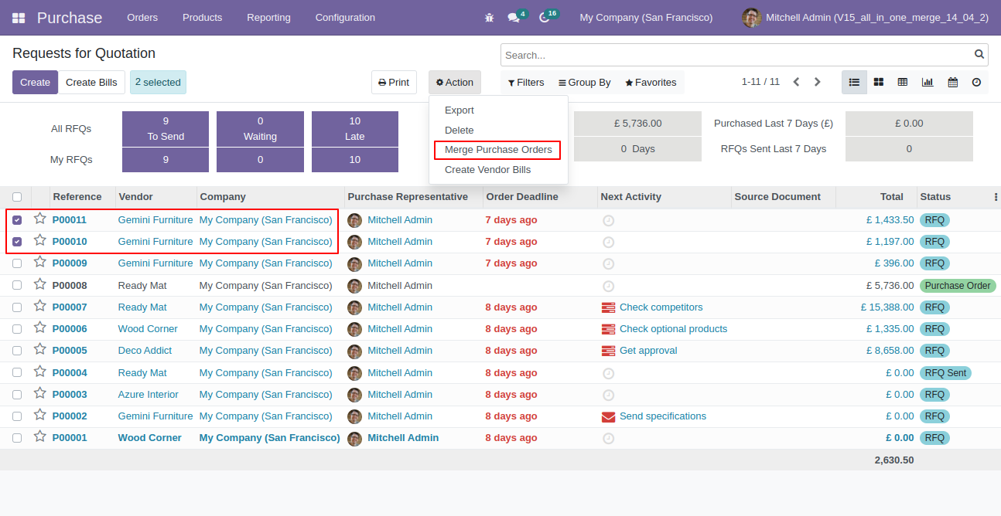Click the RFQ Sent status badge
The image size is (1001, 516).
945,373
